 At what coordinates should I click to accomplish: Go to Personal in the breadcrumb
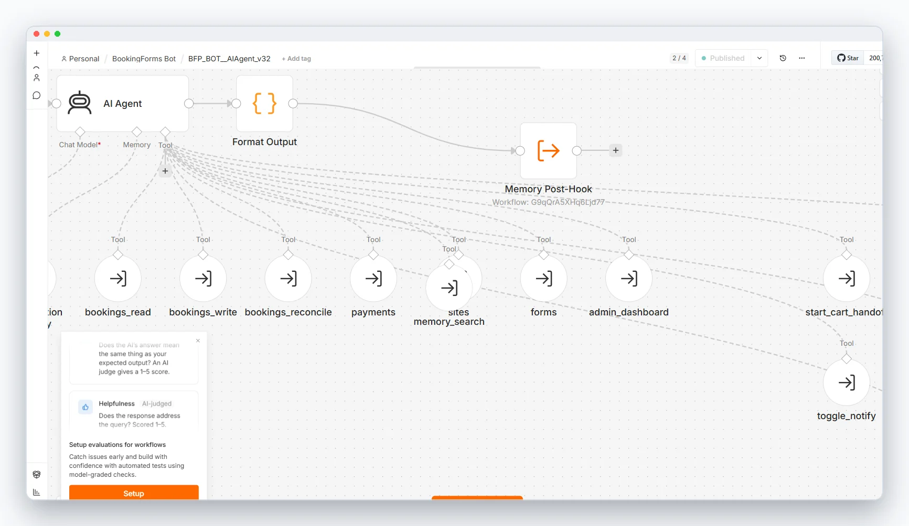click(80, 59)
